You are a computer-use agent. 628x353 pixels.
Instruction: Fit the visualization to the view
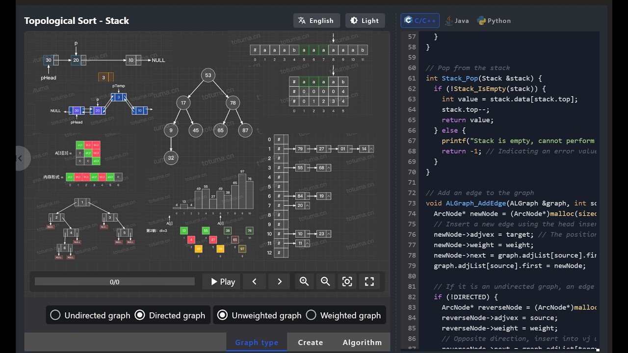[347, 281]
